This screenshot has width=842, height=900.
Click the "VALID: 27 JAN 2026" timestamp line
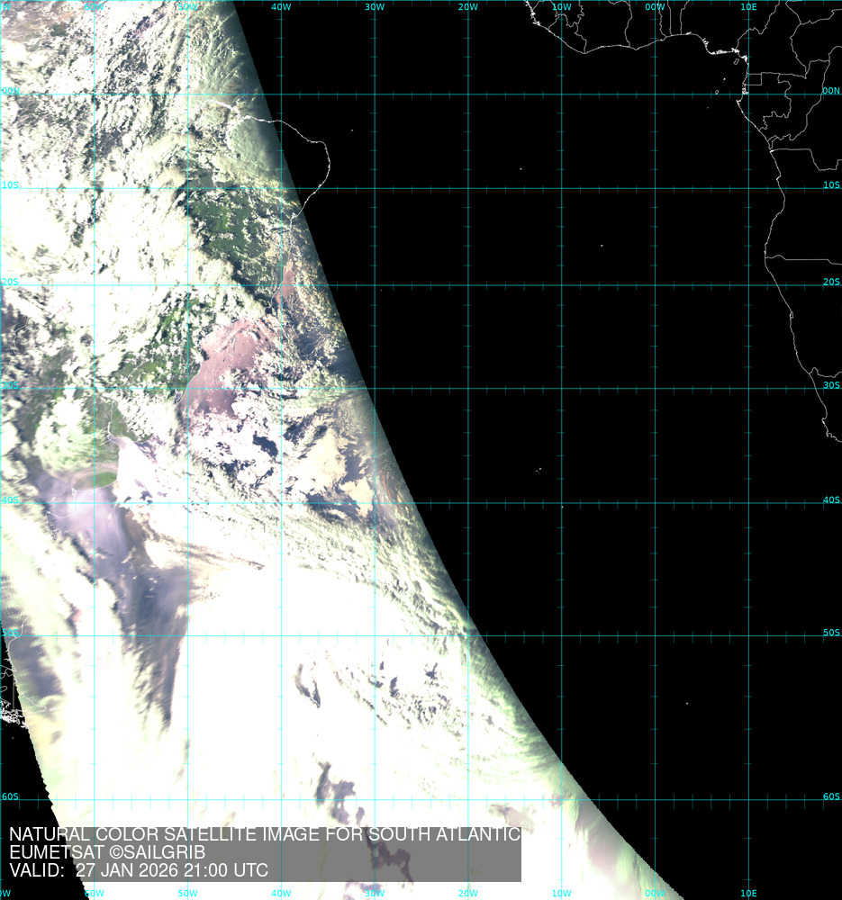coord(138,870)
